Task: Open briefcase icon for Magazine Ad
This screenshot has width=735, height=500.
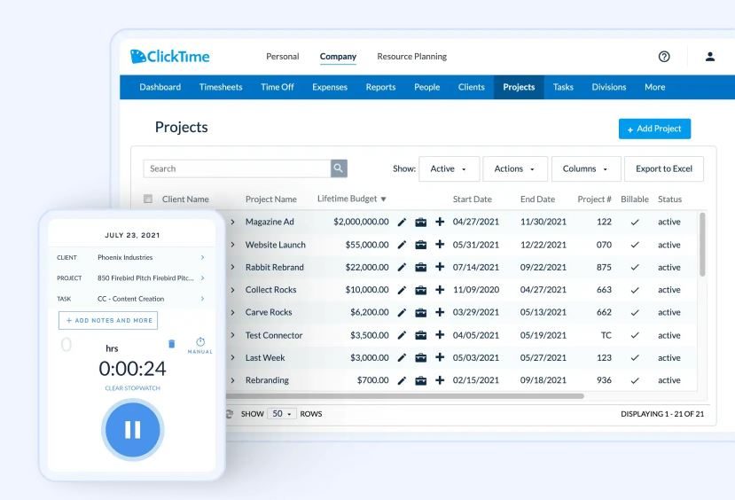Action: [421, 223]
